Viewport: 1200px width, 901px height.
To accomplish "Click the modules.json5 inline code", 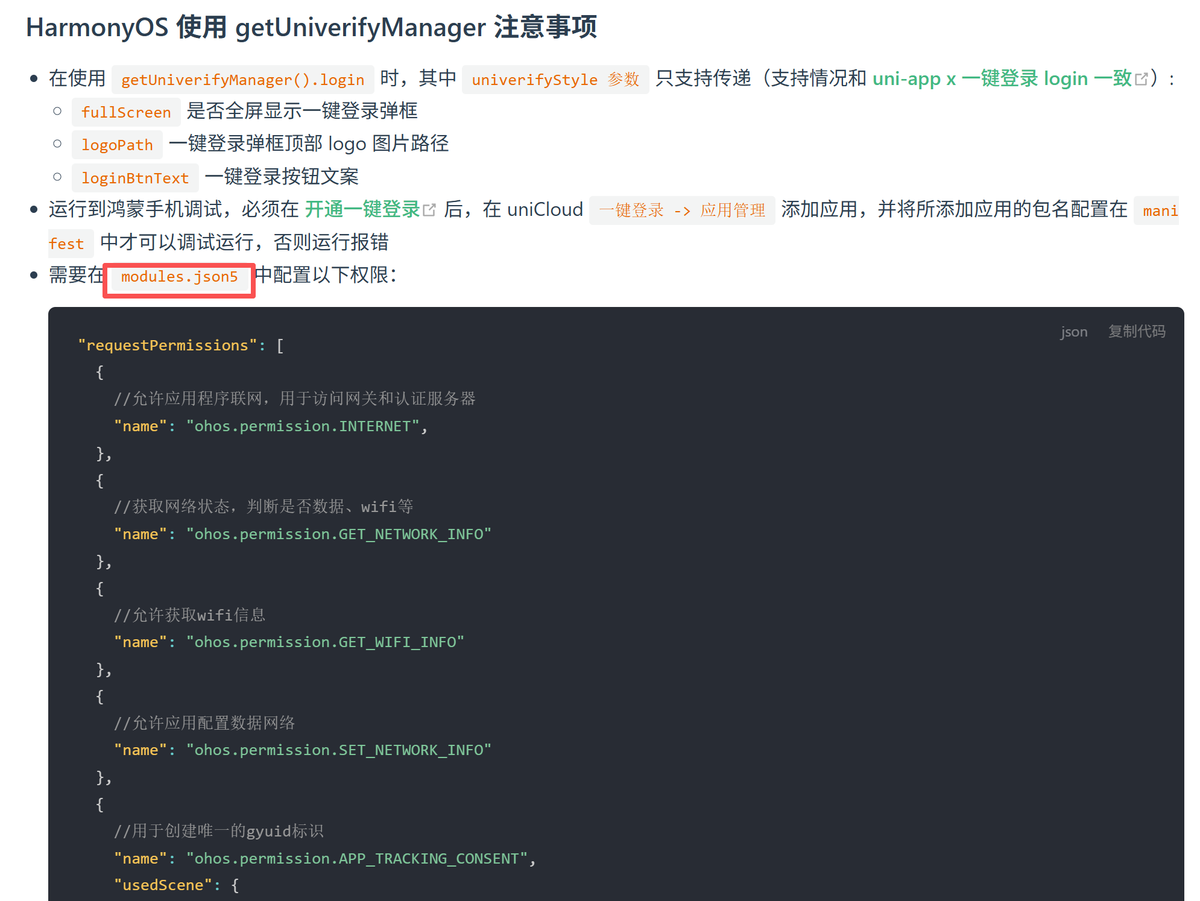I will click(179, 277).
